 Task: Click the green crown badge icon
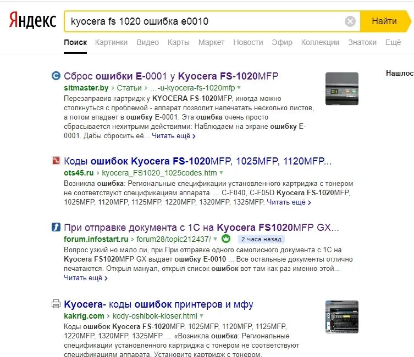[x=226, y=239]
